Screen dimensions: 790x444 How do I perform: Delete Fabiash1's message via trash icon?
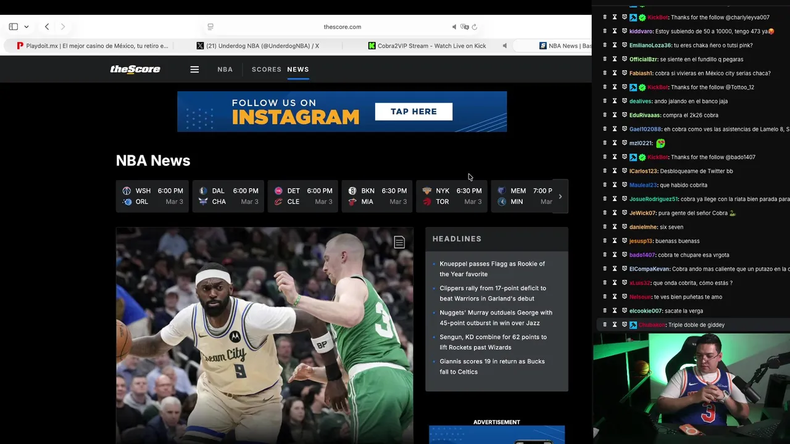point(605,73)
